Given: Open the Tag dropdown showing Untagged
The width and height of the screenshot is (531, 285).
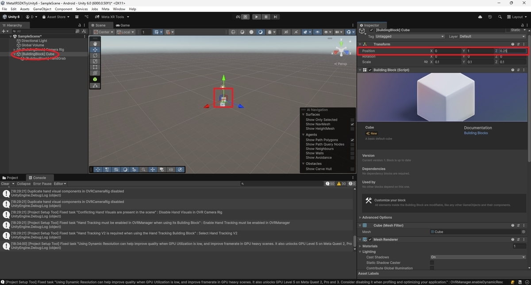Looking at the screenshot, I should pos(410,36).
